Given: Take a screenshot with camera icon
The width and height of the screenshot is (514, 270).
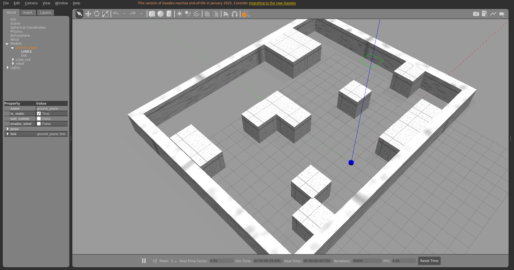Looking at the screenshot, I should tap(476, 14).
